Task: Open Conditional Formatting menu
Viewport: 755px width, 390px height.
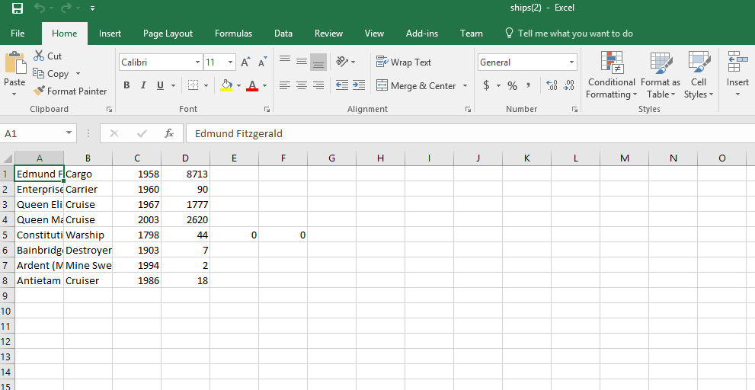Action: (612, 75)
